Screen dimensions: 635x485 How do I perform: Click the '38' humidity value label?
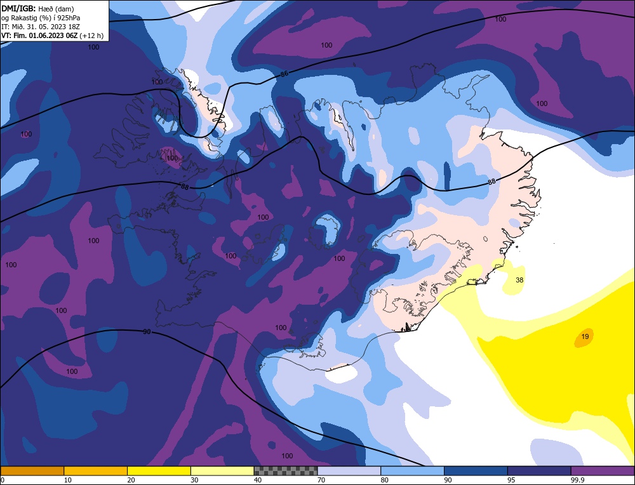519,280
